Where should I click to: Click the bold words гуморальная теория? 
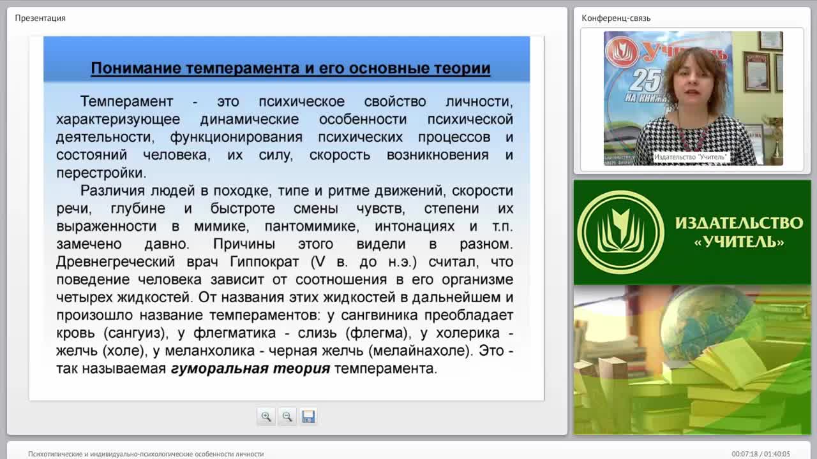[250, 368]
